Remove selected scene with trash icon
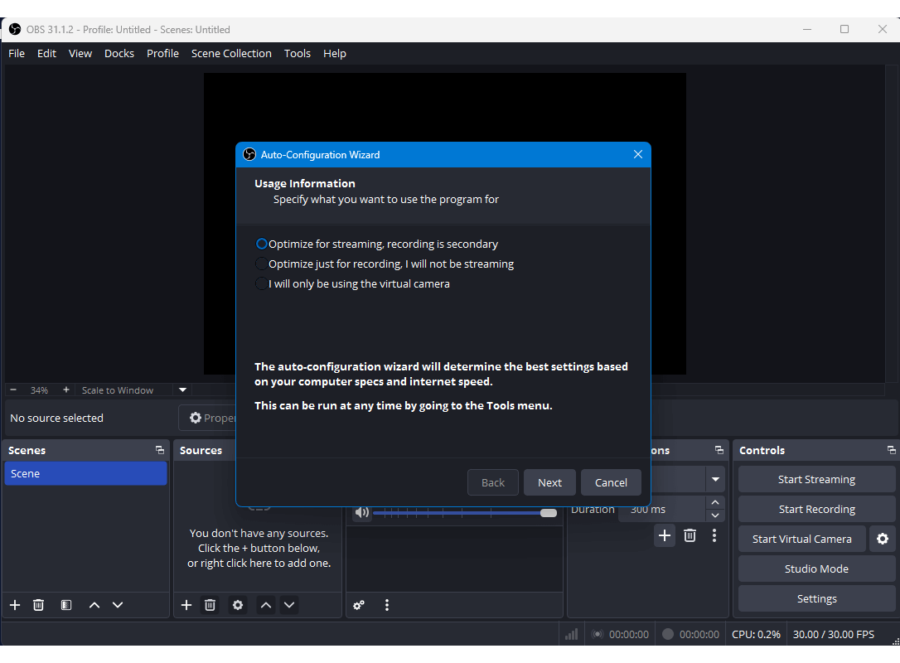 [38, 605]
